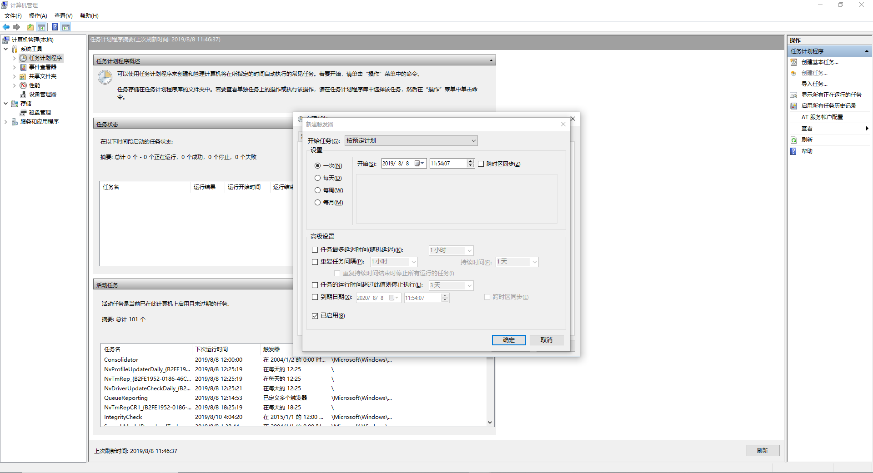Click the 创建基本任务 icon in actions pane
The image size is (873, 473).
click(793, 62)
